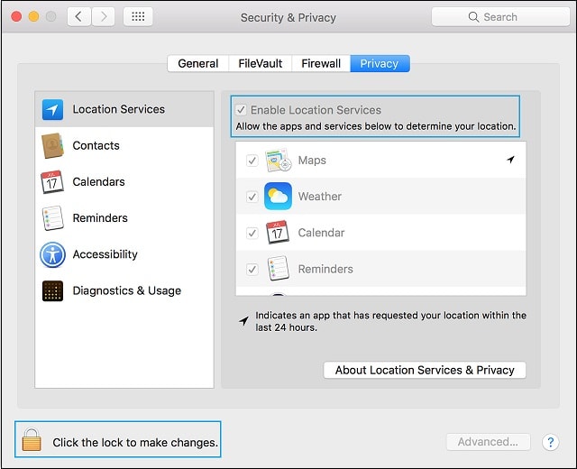Click the Location Services arrow icon in sidebar
Image resolution: width=577 pixels, height=469 pixels.
[x=53, y=109]
